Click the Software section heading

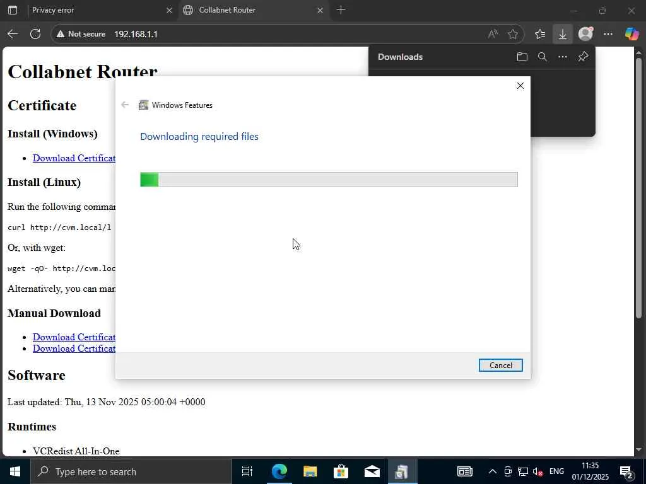click(x=36, y=376)
